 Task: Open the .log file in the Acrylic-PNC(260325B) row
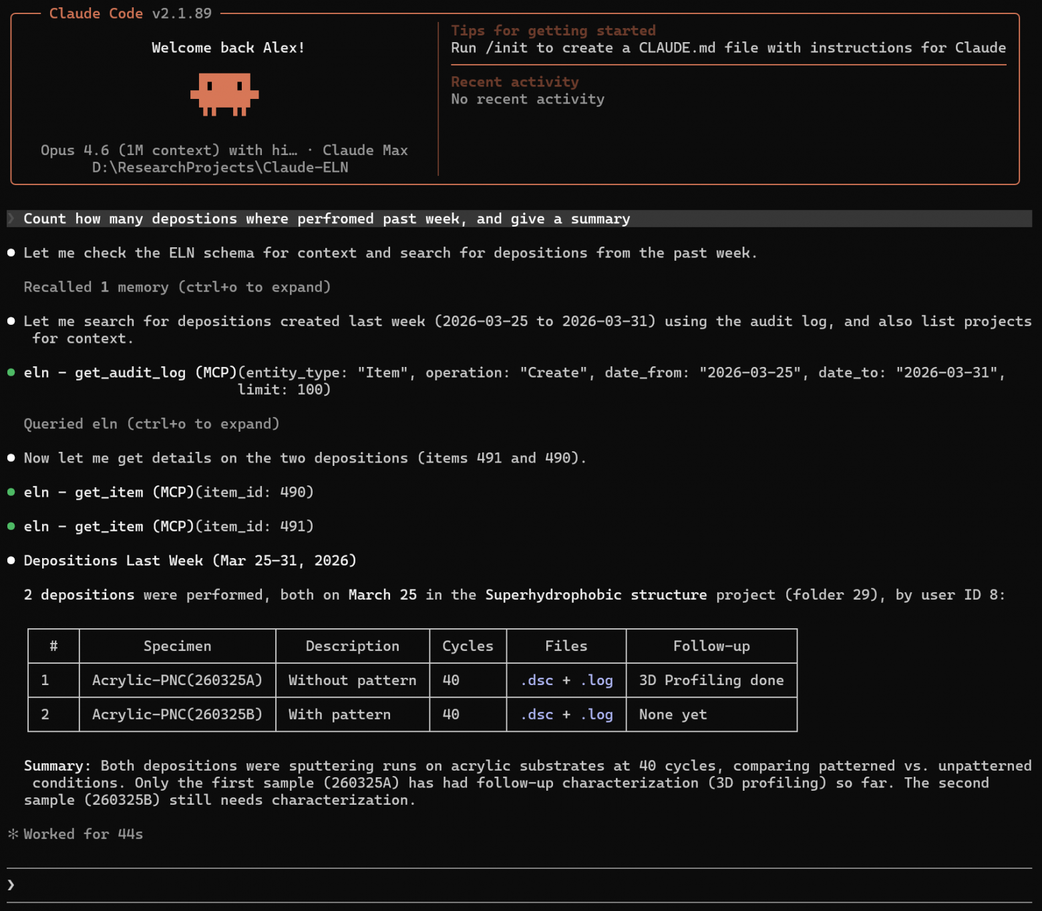pyautogui.click(x=596, y=714)
